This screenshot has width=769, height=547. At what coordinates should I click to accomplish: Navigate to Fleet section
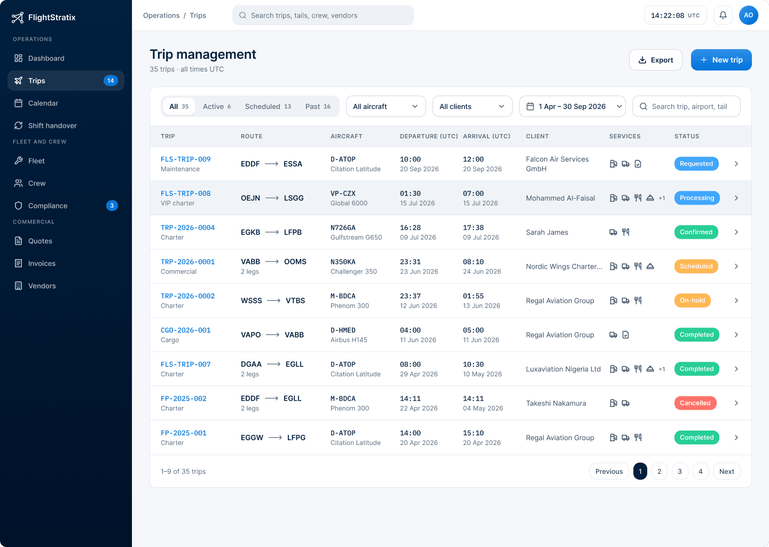pyautogui.click(x=66, y=161)
